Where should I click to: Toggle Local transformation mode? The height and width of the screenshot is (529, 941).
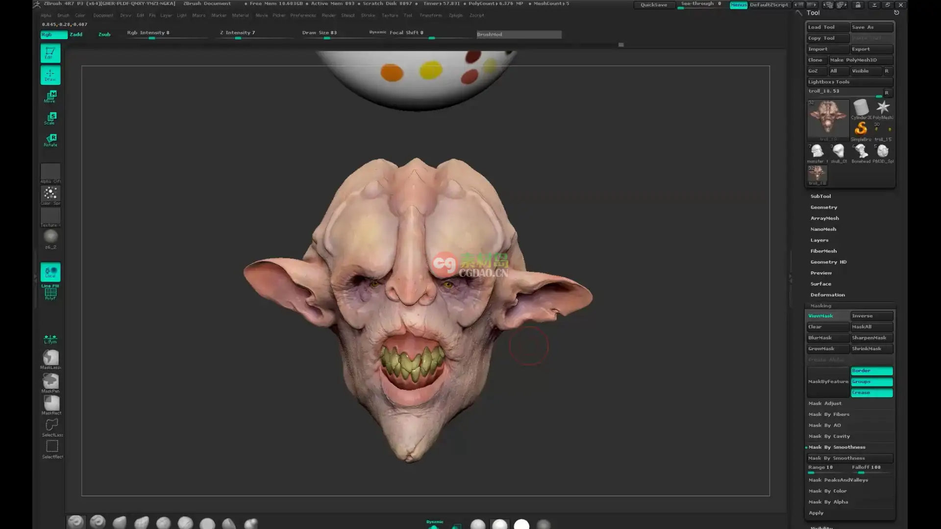pos(50,272)
